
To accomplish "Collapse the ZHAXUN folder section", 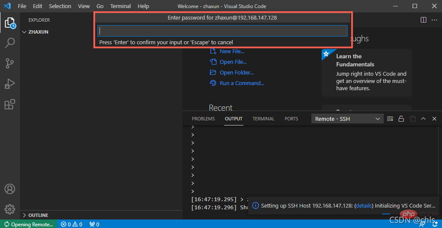I will (x=38, y=32).
